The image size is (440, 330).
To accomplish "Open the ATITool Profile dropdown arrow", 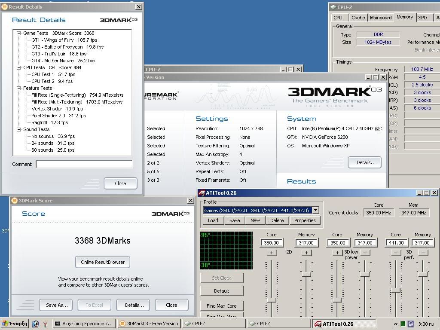I will click(x=316, y=210).
